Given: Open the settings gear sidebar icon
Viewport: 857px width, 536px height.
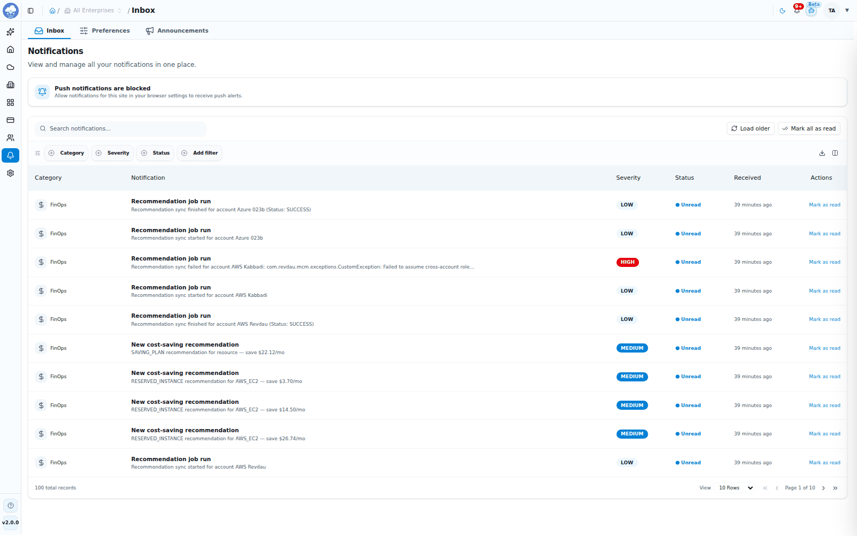Looking at the screenshot, I should [x=10, y=173].
